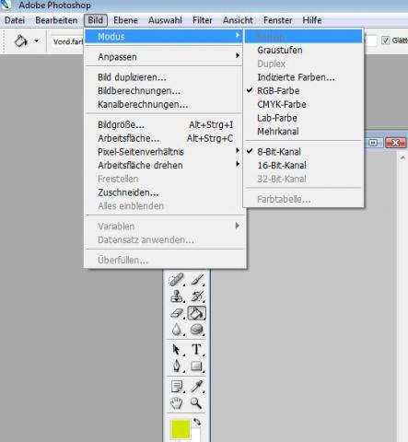This screenshot has width=408, height=442.
Task: Select the Eraser tool
Action: pos(177,313)
